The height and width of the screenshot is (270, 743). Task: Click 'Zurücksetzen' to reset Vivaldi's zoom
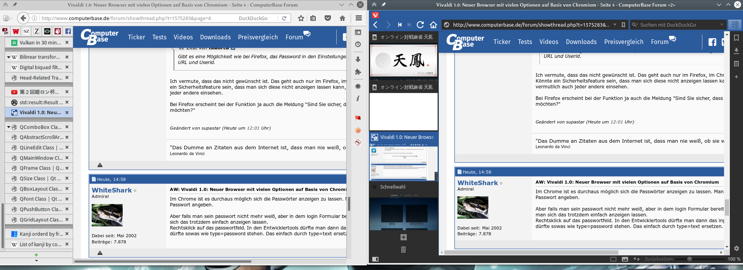tap(658, 259)
